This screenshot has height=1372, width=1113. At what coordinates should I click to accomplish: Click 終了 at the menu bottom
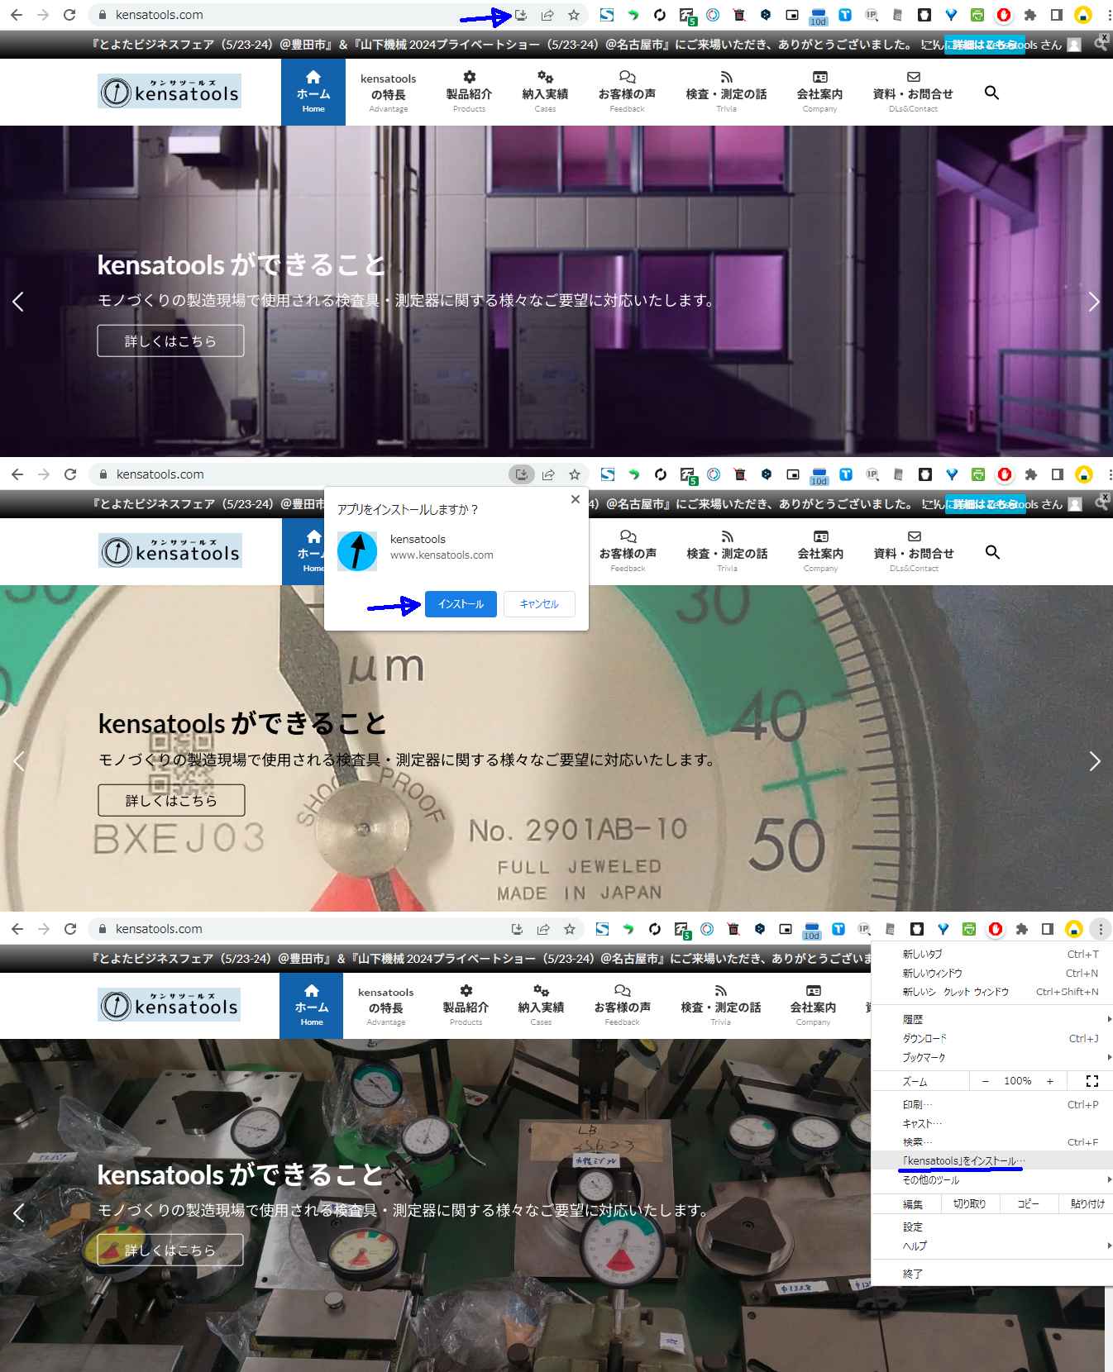[912, 1274]
